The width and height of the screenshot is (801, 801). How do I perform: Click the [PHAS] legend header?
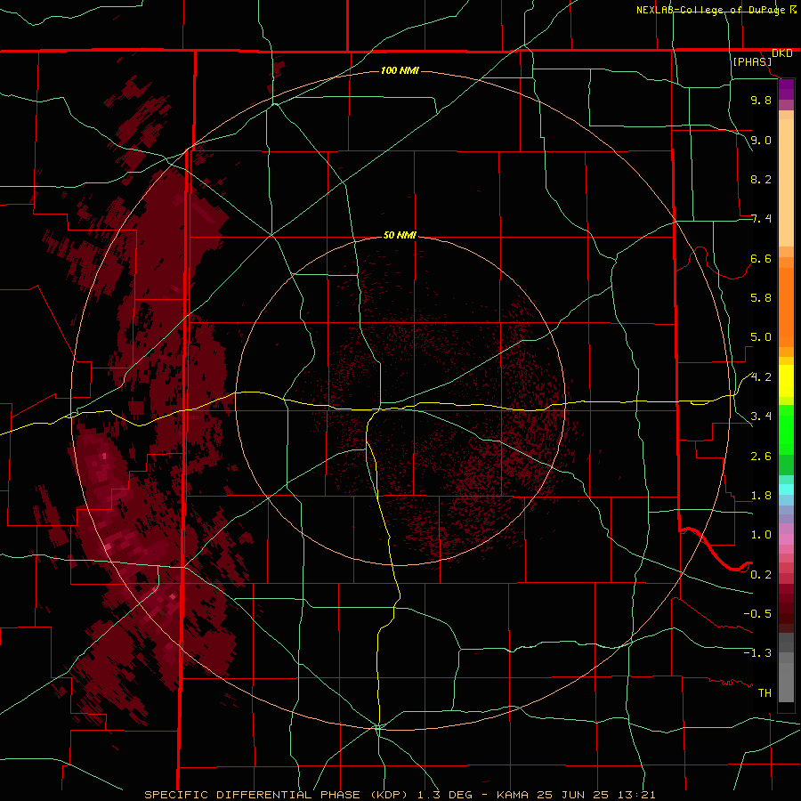click(752, 61)
